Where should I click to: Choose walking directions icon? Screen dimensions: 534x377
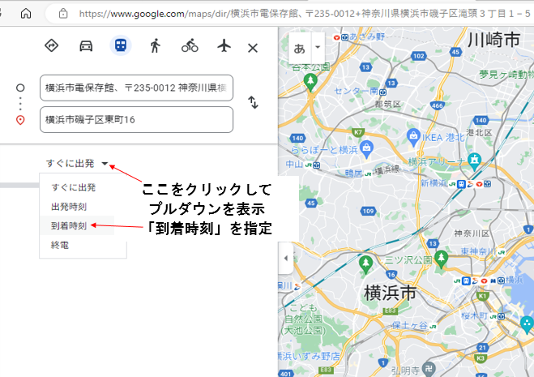tap(155, 46)
